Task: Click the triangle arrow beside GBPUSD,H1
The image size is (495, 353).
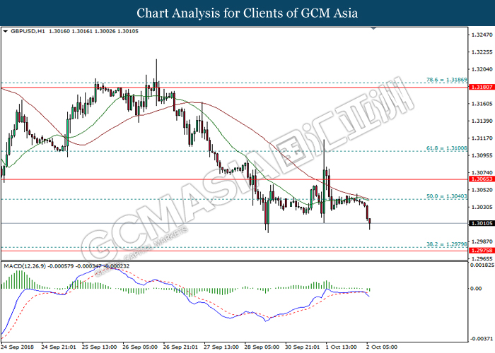Action: pos(6,32)
